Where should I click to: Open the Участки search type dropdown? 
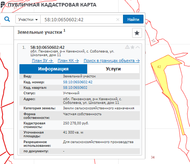point(28,19)
